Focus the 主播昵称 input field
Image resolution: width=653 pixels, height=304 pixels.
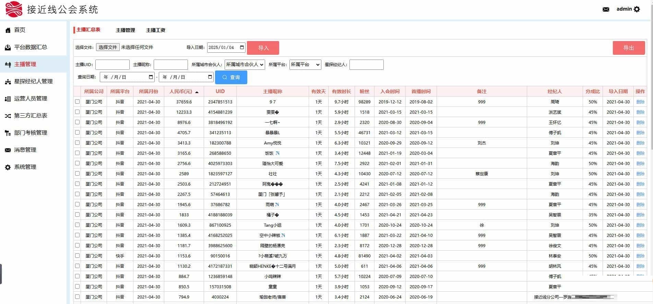click(x=171, y=64)
